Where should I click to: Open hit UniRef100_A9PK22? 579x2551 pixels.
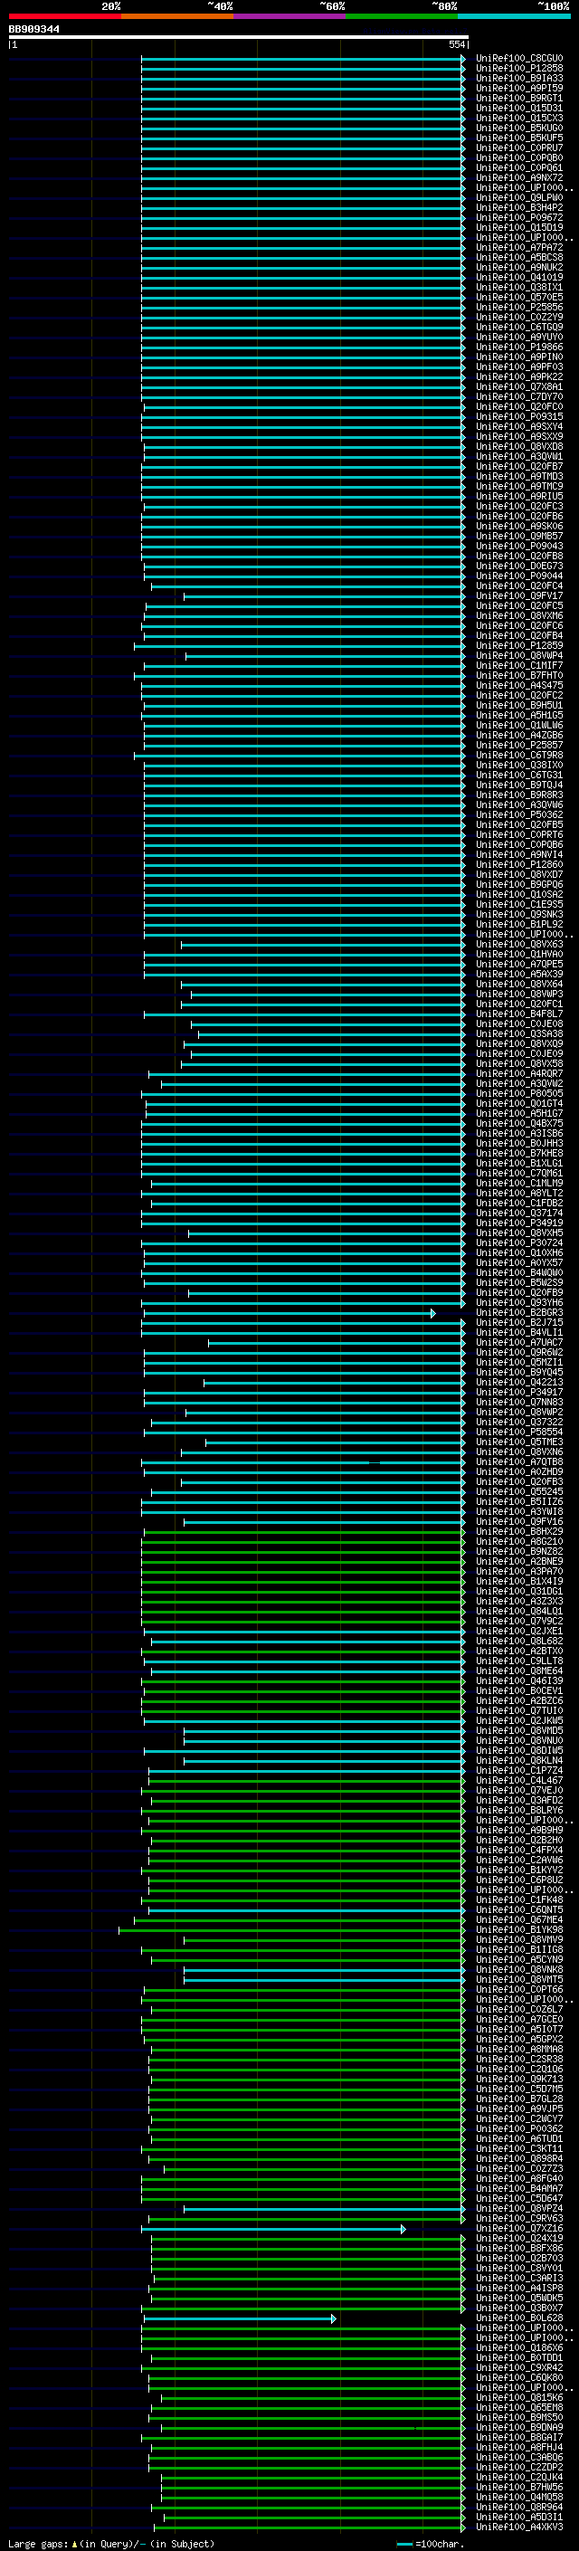tap(518, 377)
